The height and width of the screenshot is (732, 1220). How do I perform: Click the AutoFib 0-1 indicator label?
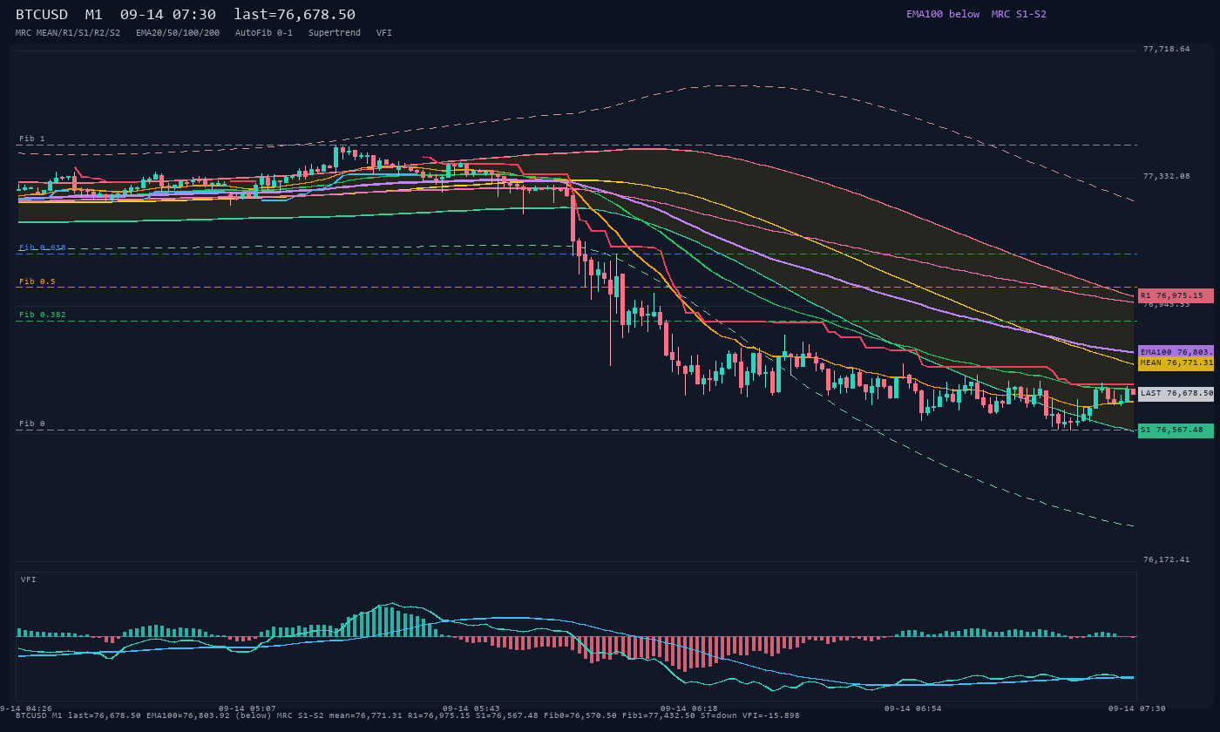264,32
